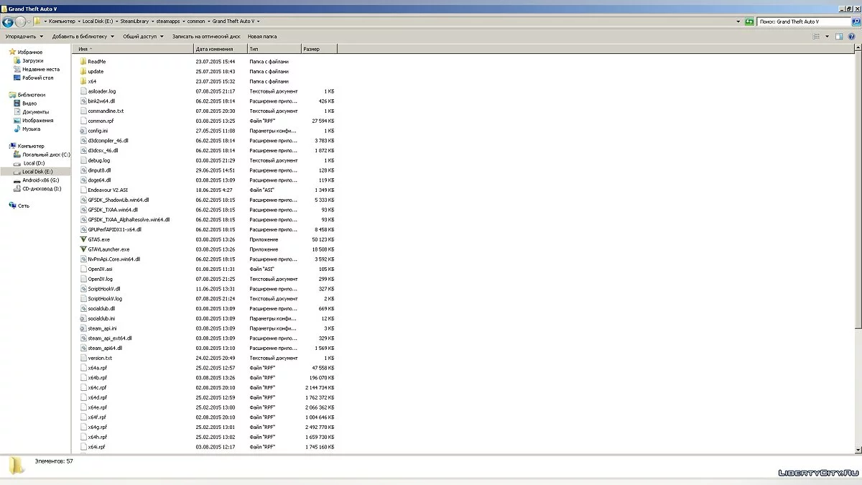The width and height of the screenshot is (862, 485).
Task: Click the change view icon in toolbar
Action: coord(816,36)
